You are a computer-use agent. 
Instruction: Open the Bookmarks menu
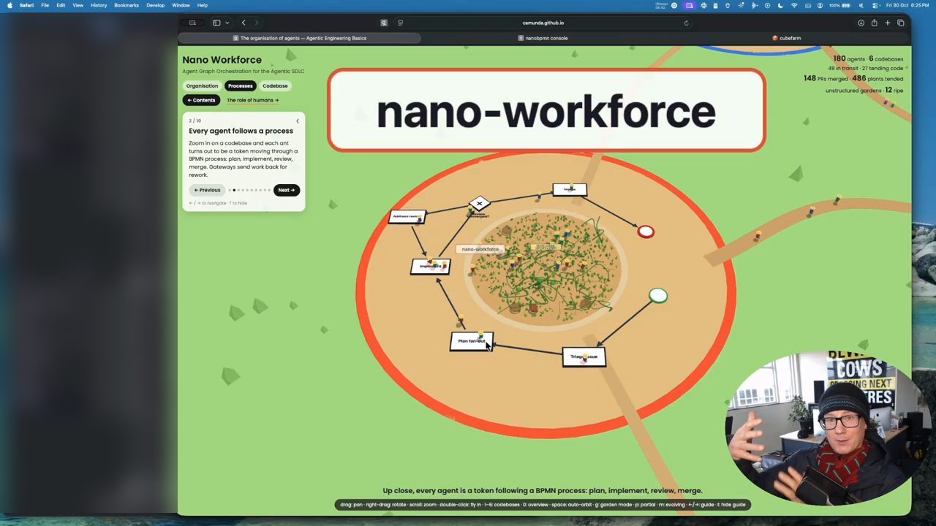click(x=127, y=5)
